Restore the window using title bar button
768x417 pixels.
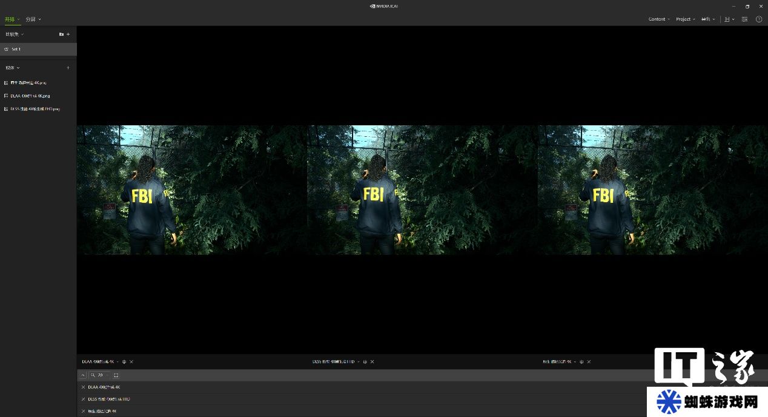point(747,6)
